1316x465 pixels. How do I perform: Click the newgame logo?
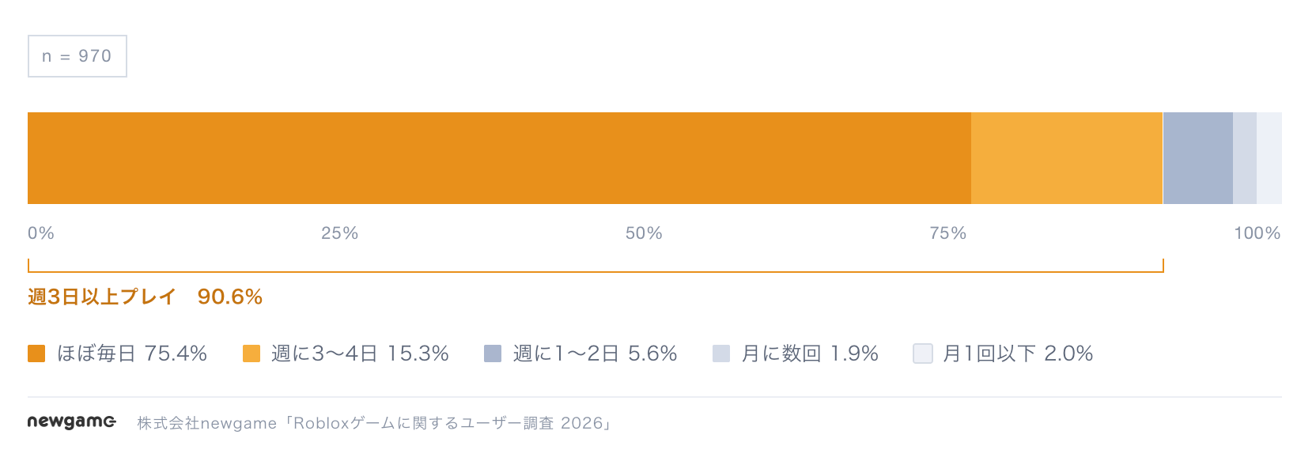pos(72,422)
